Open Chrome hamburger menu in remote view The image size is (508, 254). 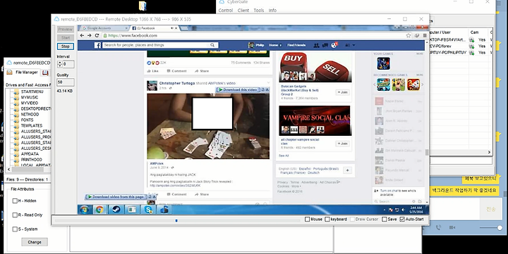point(425,36)
